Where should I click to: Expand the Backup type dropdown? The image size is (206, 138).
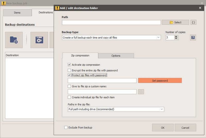tap(158, 38)
